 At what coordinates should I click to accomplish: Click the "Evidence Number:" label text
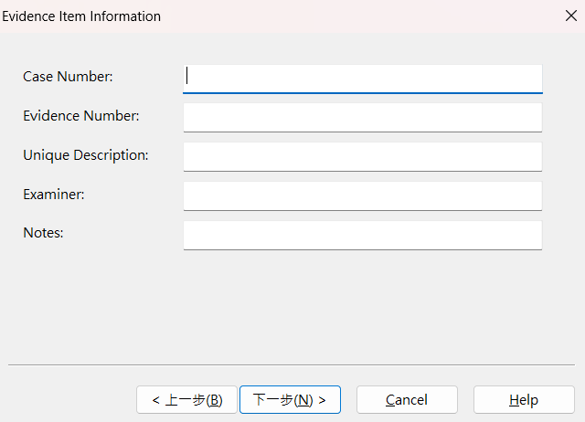point(81,116)
